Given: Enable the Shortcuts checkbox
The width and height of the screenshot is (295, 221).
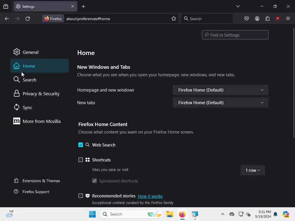Looking at the screenshot, I should 81,160.
